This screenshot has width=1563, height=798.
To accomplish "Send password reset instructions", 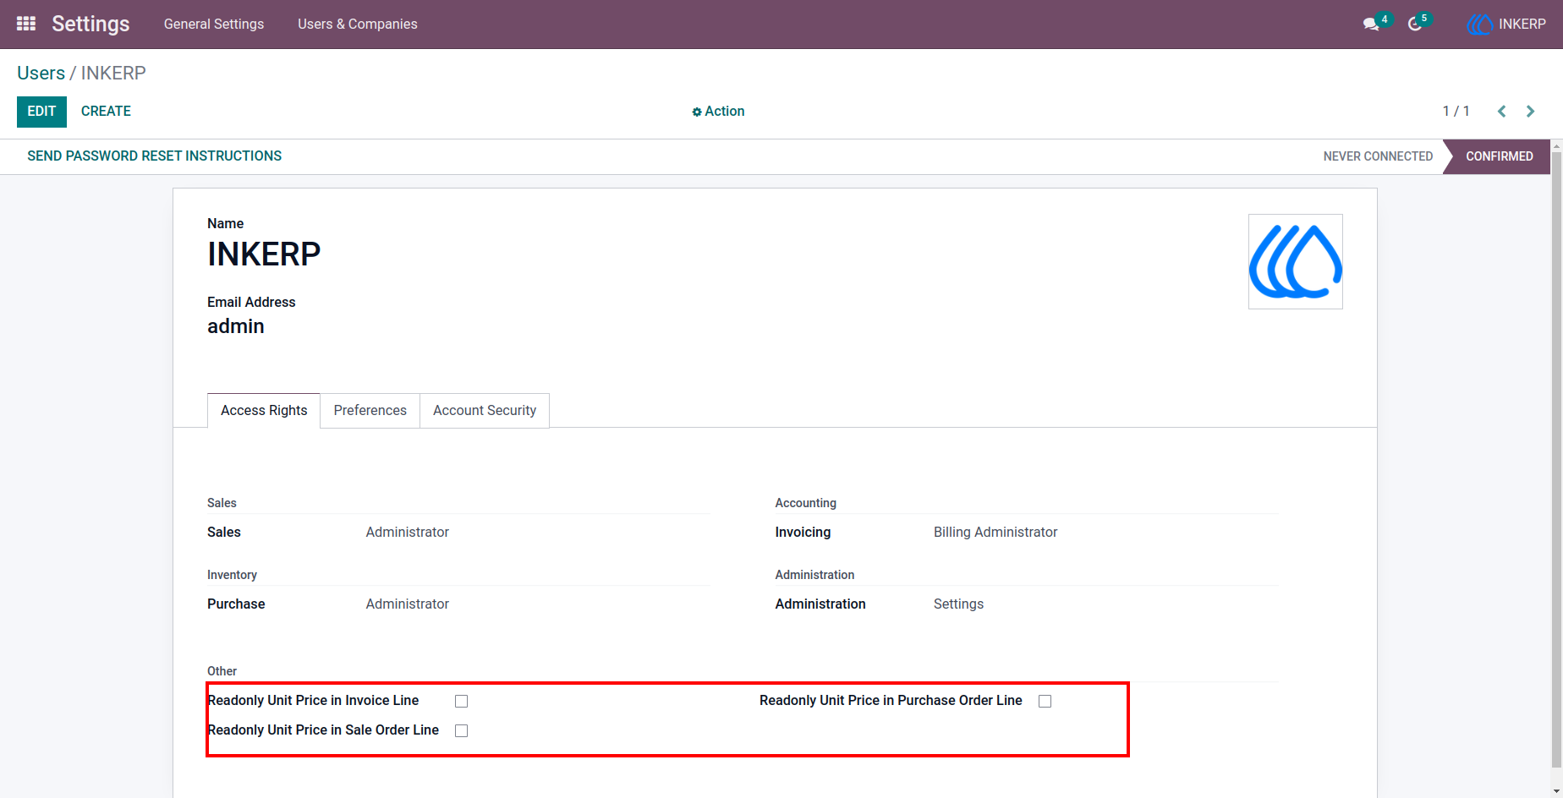I will tap(155, 156).
